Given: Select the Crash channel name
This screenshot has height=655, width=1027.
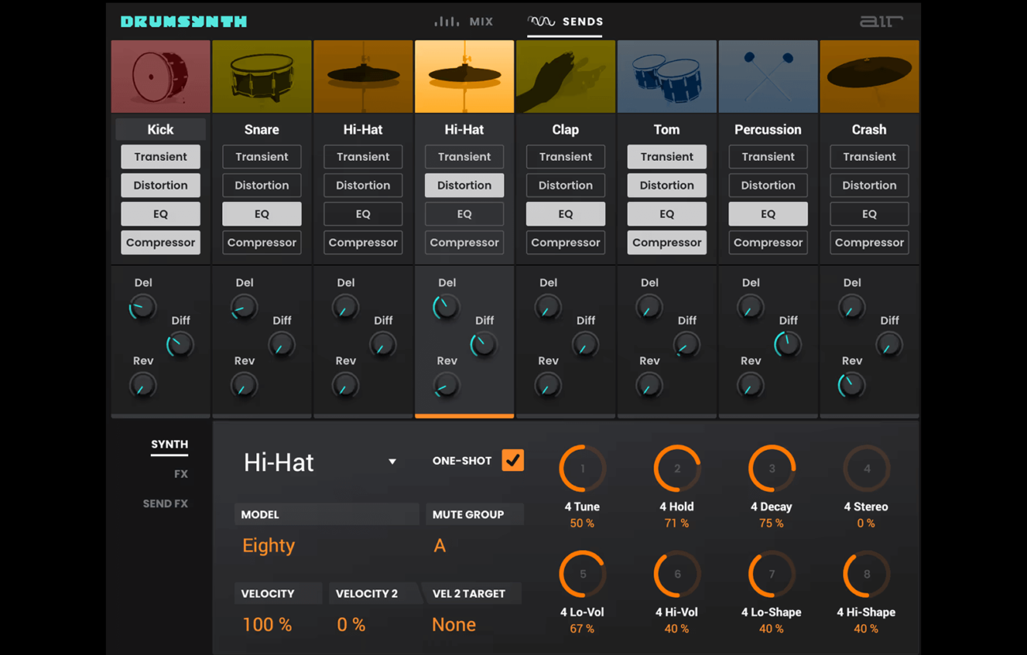Looking at the screenshot, I should tap(869, 129).
